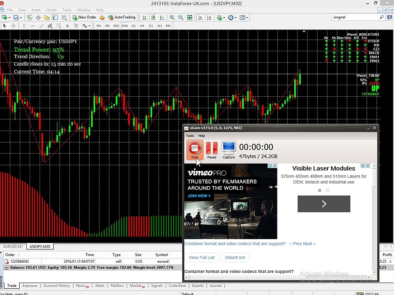This screenshot has width=394, height=295.
Task: Toggle Chart Shift
Action: point(209,17)
